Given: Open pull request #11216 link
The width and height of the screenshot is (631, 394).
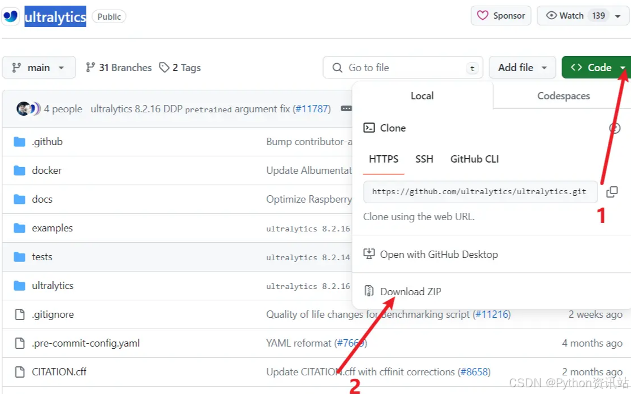Looking at the screenshot, I should tap(492, 314).
